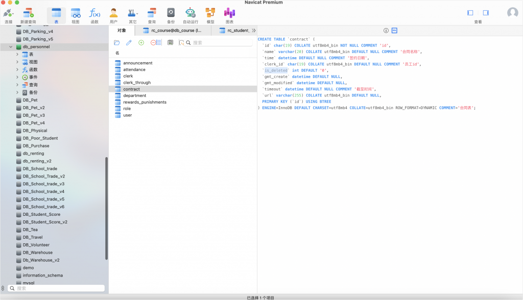Switch to the DDL view in info pane
Image resolution: width=523 pixels, height=300 pixels.
[x=394, y=31]
